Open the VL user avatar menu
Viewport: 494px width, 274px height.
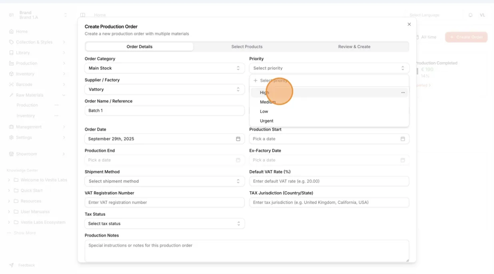pos(482,15)
